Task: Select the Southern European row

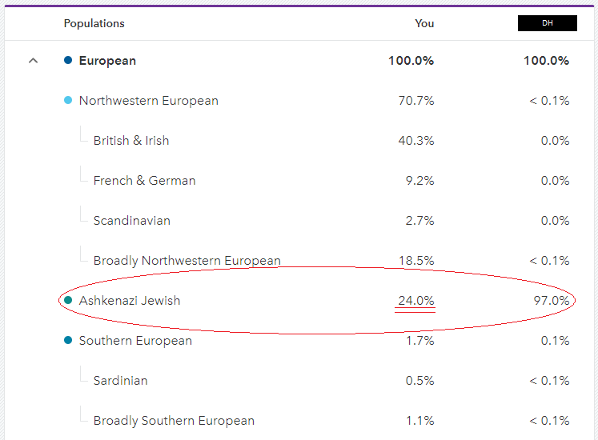Action: (x=135, y=341)
